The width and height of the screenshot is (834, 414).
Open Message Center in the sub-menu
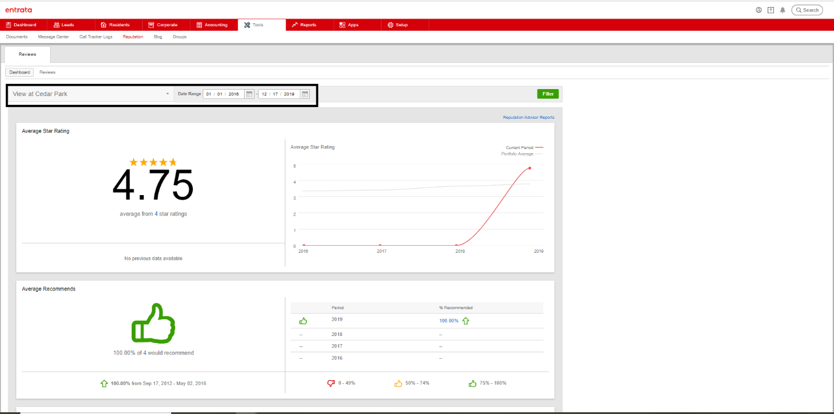[54, 37]
